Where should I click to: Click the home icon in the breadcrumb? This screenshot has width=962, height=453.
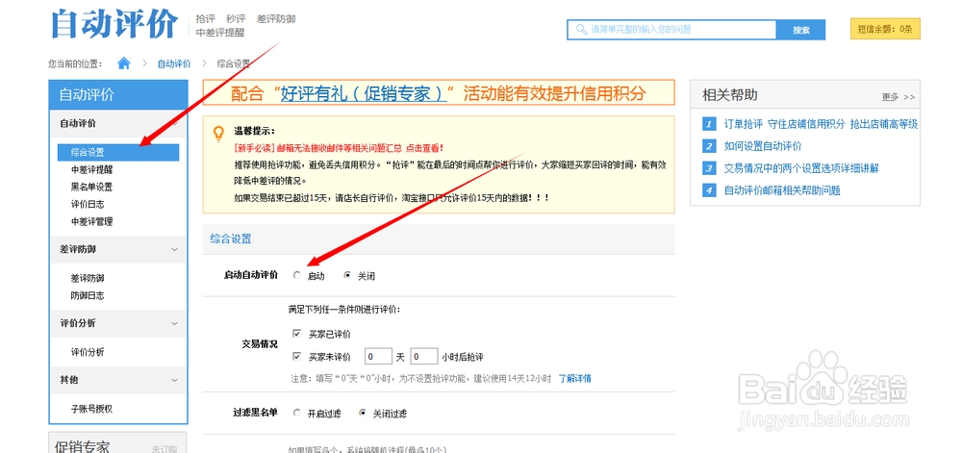[123, 63]
